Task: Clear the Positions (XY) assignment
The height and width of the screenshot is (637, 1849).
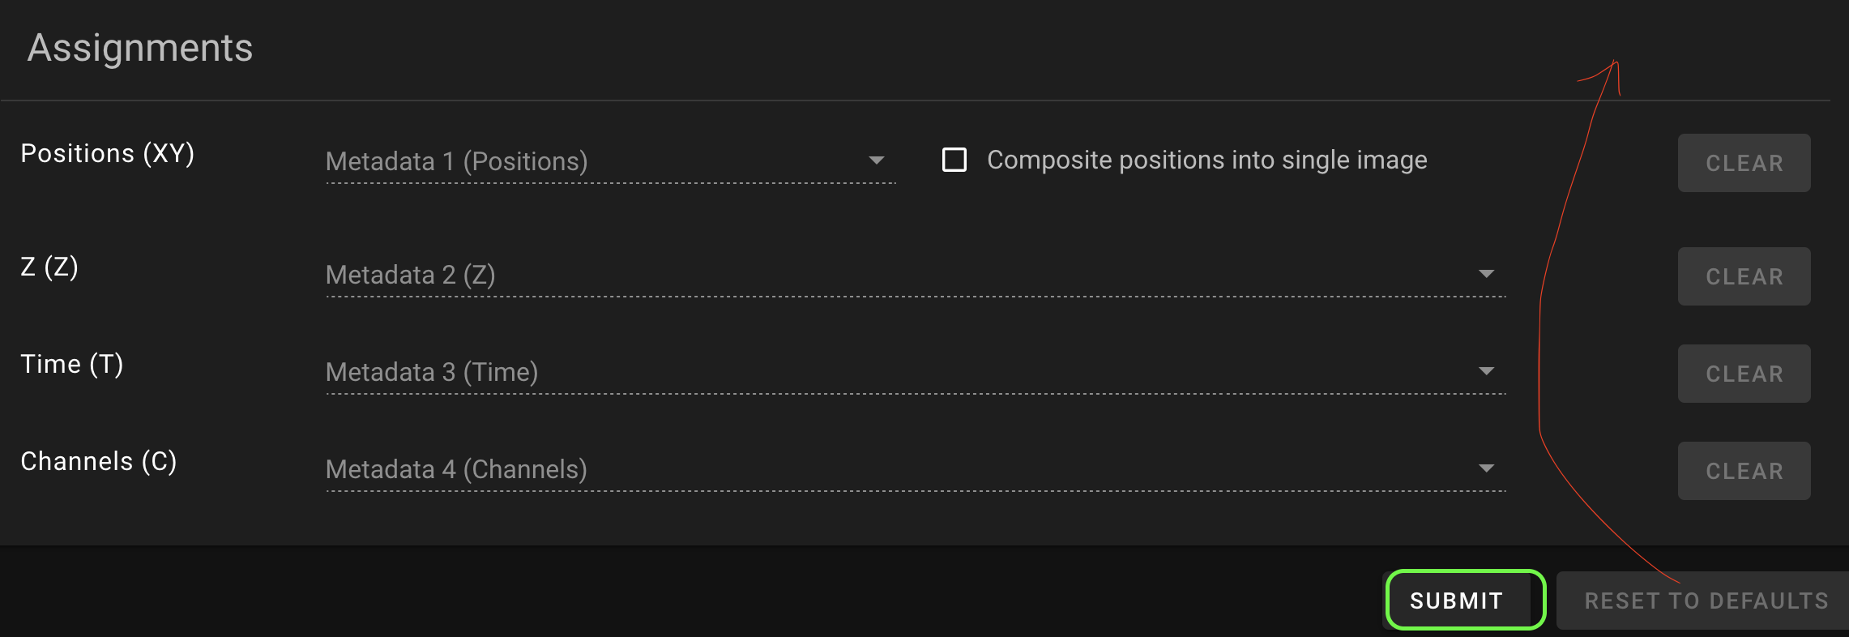Action: (x=1744, y=162)
